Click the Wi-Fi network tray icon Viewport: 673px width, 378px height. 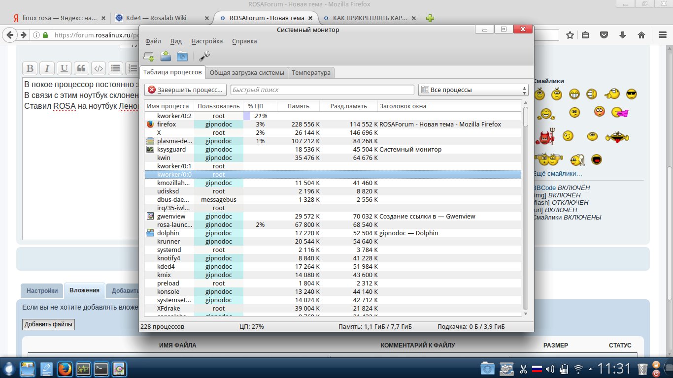tap(580, 369)
